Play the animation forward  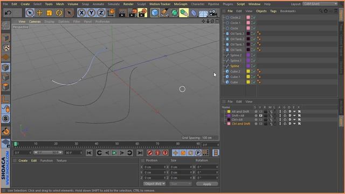pos(114,153)
